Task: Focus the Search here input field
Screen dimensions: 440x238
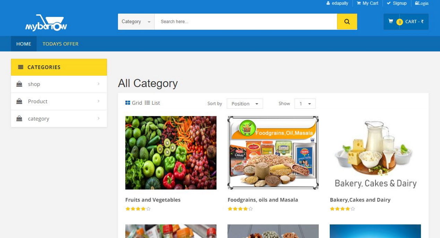Action: [x=245, y=22]
